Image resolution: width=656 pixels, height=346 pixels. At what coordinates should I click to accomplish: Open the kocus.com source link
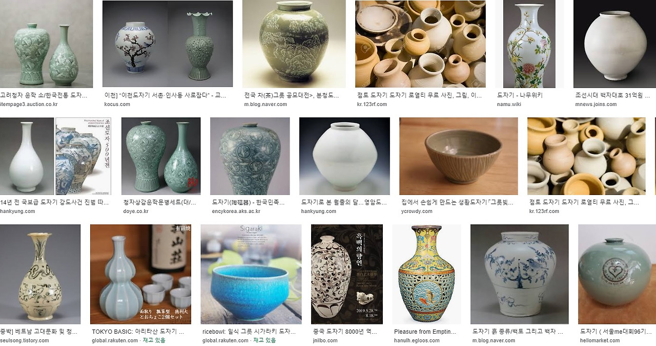click(x=117, y=104)
